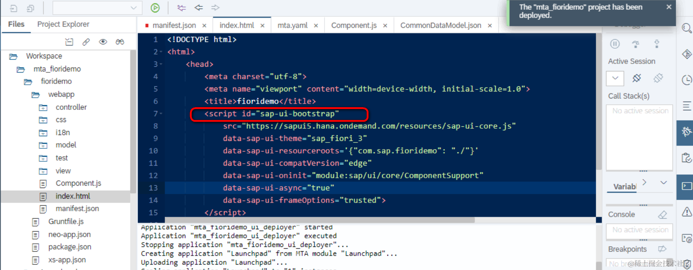Collapse the webapp folder

(x=36, y=95)
